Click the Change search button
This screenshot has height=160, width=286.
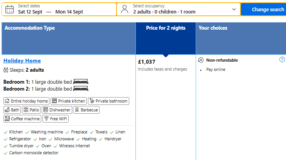(264, 10)
